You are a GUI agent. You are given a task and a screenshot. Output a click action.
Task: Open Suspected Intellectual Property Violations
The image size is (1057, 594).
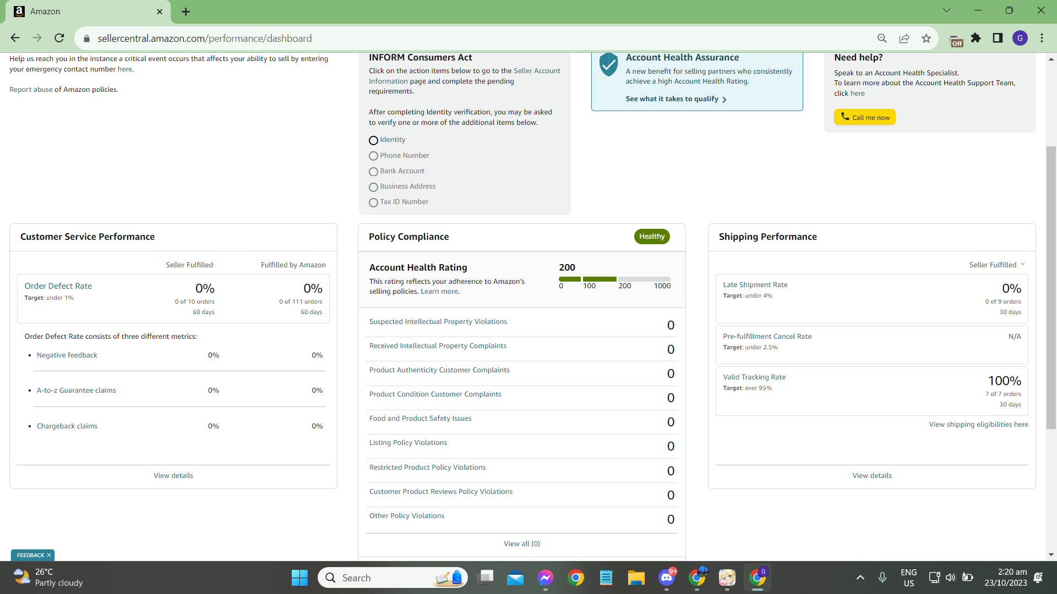(438, 322)
